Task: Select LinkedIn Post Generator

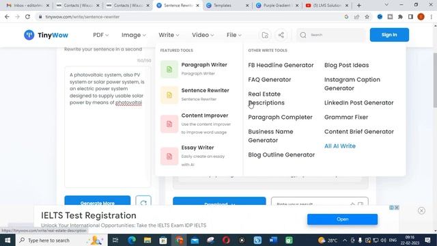Action: 359,102
